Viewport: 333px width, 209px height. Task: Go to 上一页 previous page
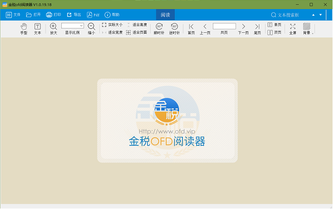tap(205, 28)
